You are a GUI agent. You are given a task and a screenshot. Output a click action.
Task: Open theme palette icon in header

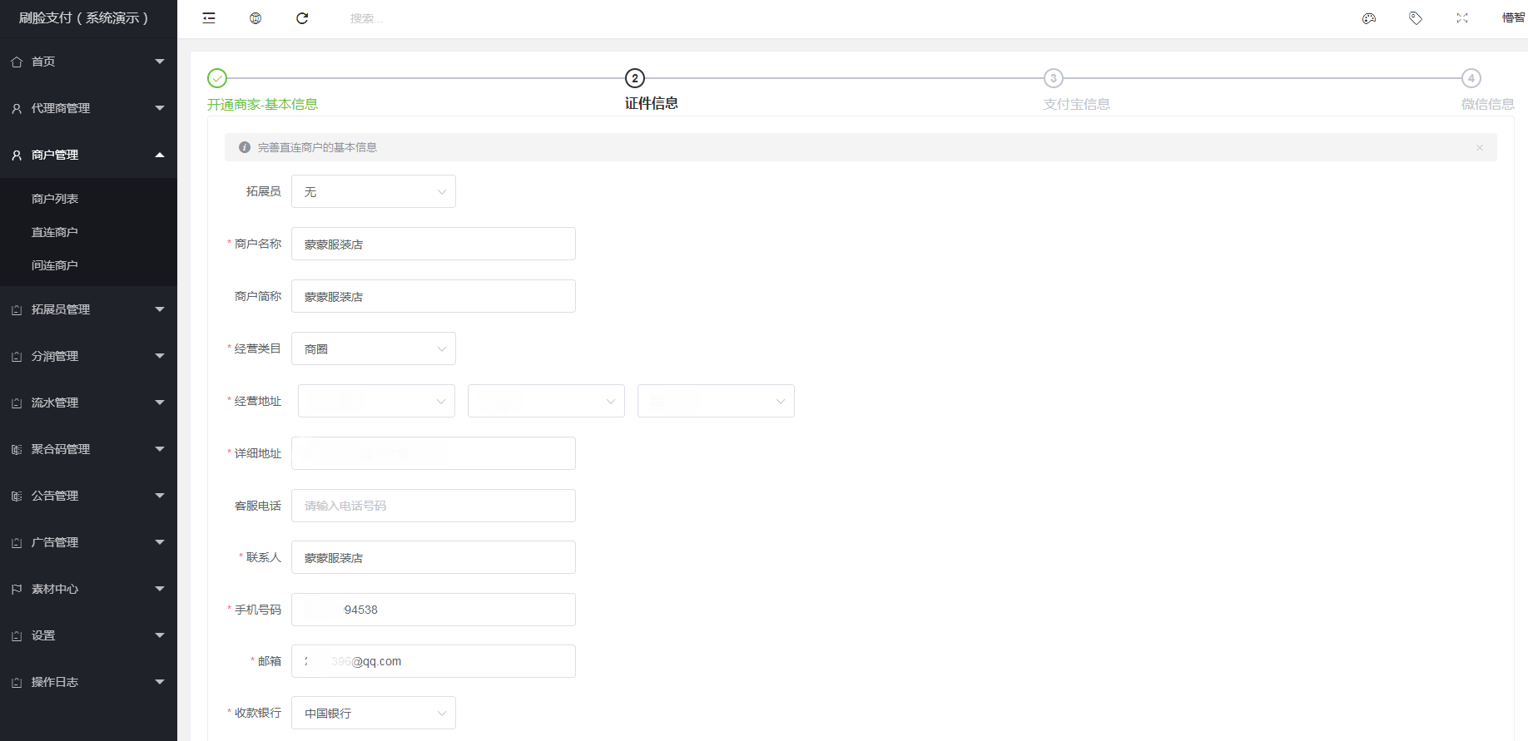[x=1369, y=18]
